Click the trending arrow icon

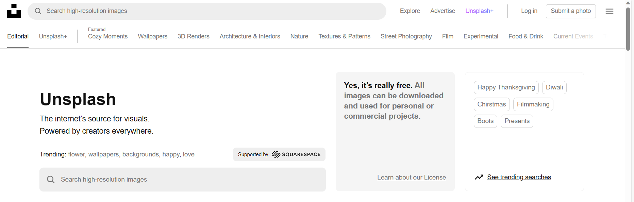(x=479, y=177)
